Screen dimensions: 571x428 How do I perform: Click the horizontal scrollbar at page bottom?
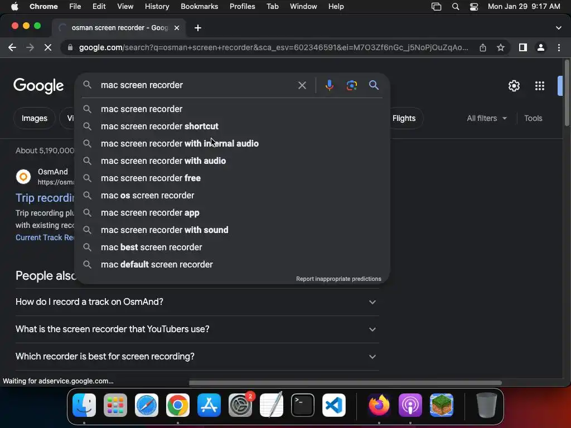[x=345, y=383]
